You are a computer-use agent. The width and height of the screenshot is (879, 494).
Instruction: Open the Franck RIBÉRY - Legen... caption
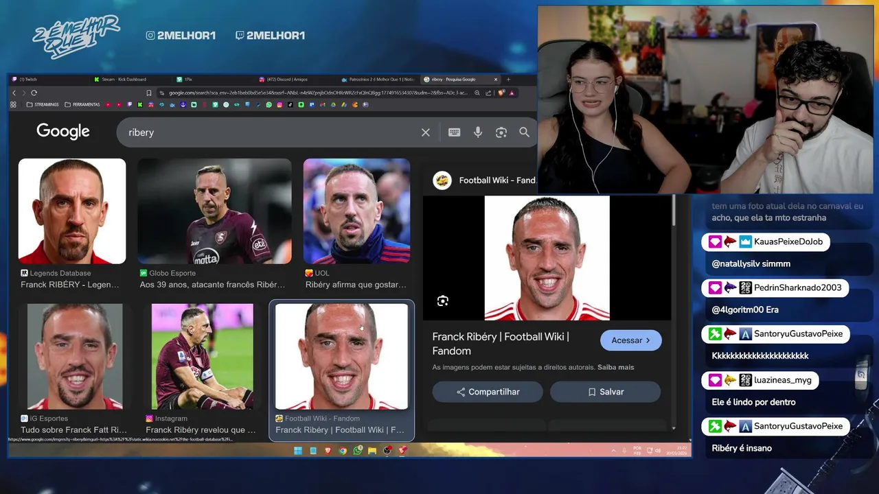pyautogui.click(x=70, y=285)
